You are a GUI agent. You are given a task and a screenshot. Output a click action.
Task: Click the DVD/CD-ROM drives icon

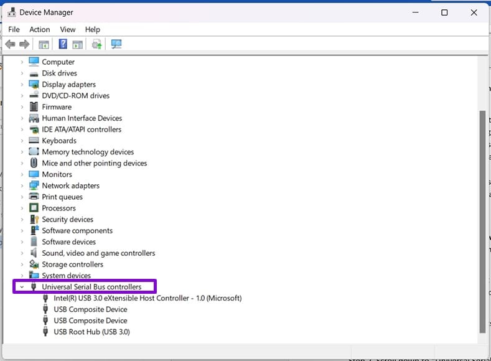[x=34, y=95]
